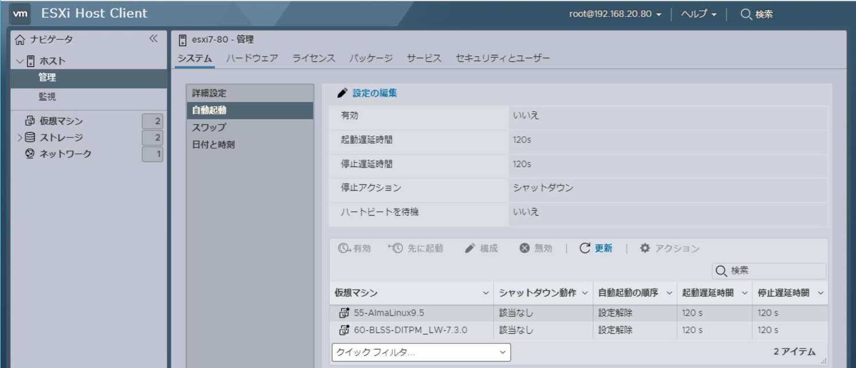Image resolution: width=856 pixels, height=368 pixels.
Task: Click the host server icon in navigator
Action: pyautogui.click(x=30, y=61)
